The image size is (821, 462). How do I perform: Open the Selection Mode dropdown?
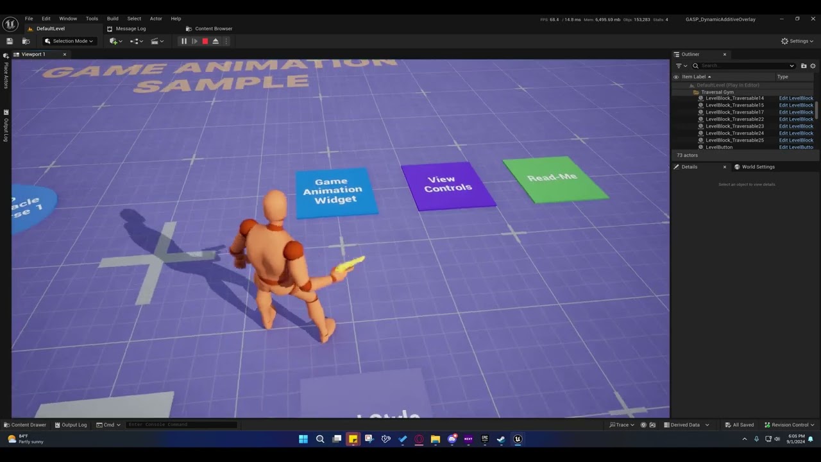pyautogui.click(x=69, y=41)
